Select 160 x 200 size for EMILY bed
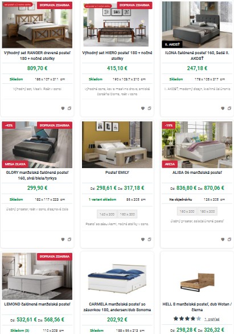Screen dimensions: 234x334 point(127,214)
